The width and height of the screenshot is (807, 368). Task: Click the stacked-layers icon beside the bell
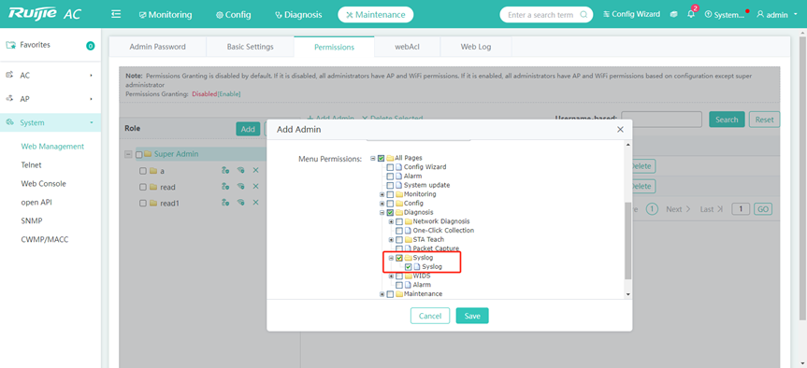[x=673, y=14]
